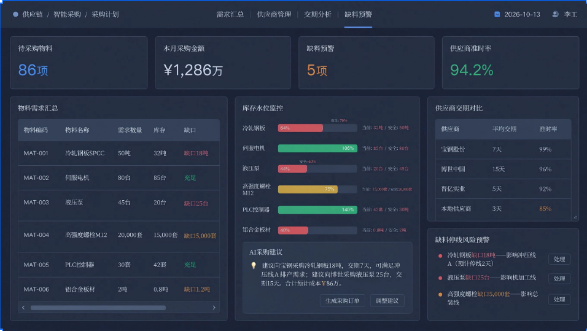
Task: Click the calendar icon beside 2026-10-13
Action: [497, 14]
